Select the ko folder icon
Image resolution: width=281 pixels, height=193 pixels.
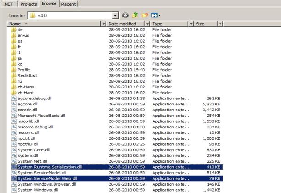(x=14, y=64)
